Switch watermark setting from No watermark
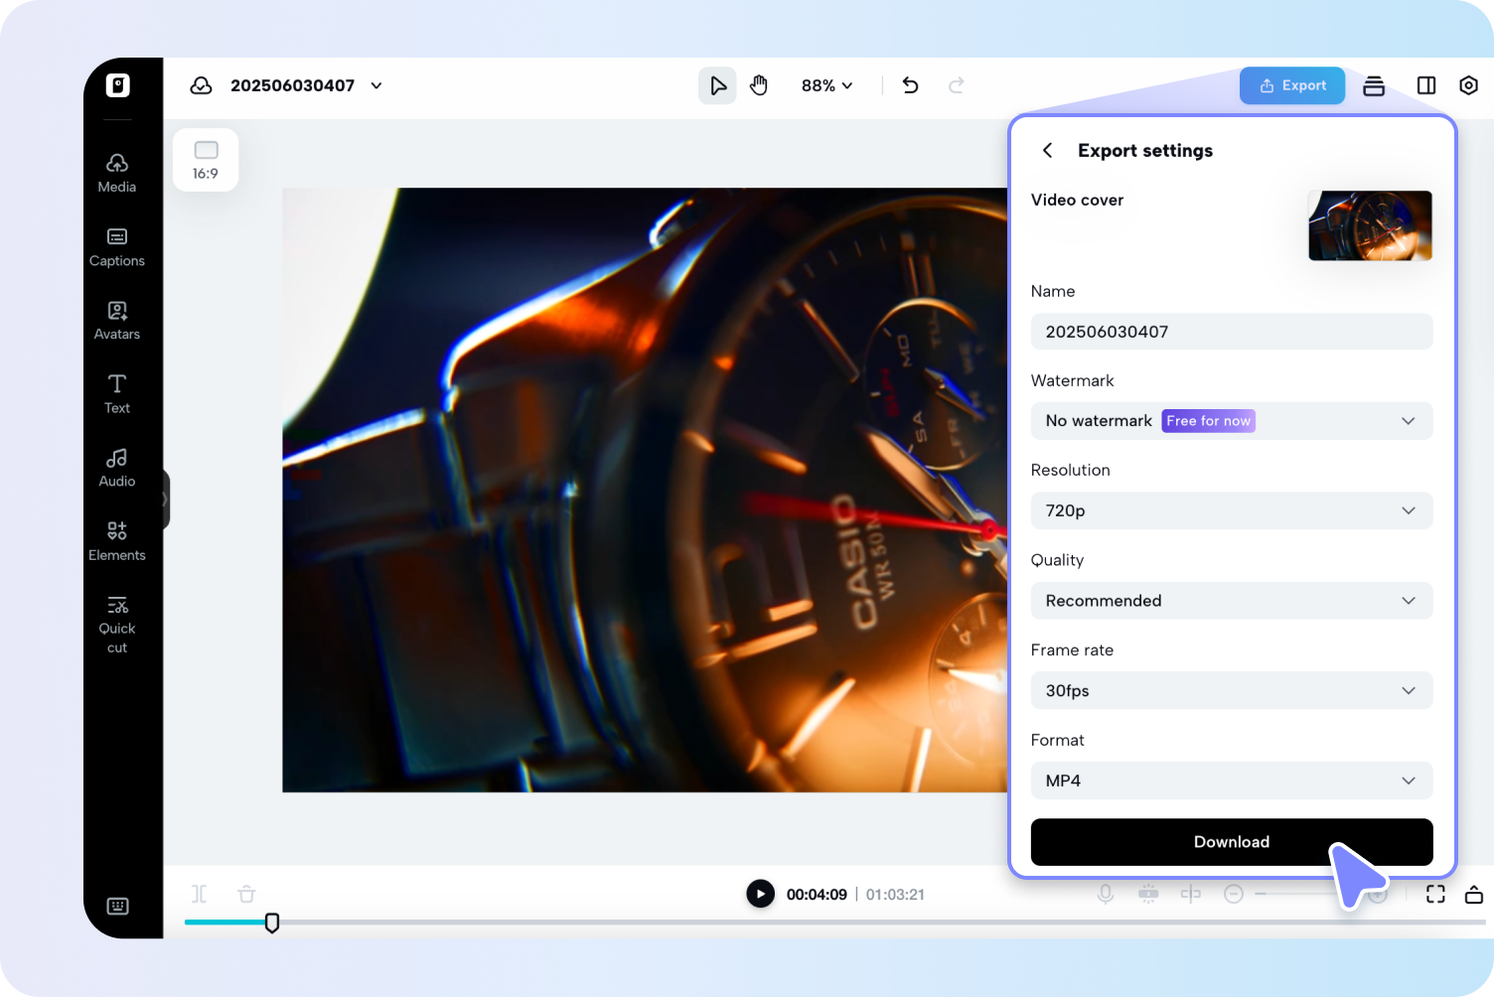1494x997 pixels. point(1232,420)
